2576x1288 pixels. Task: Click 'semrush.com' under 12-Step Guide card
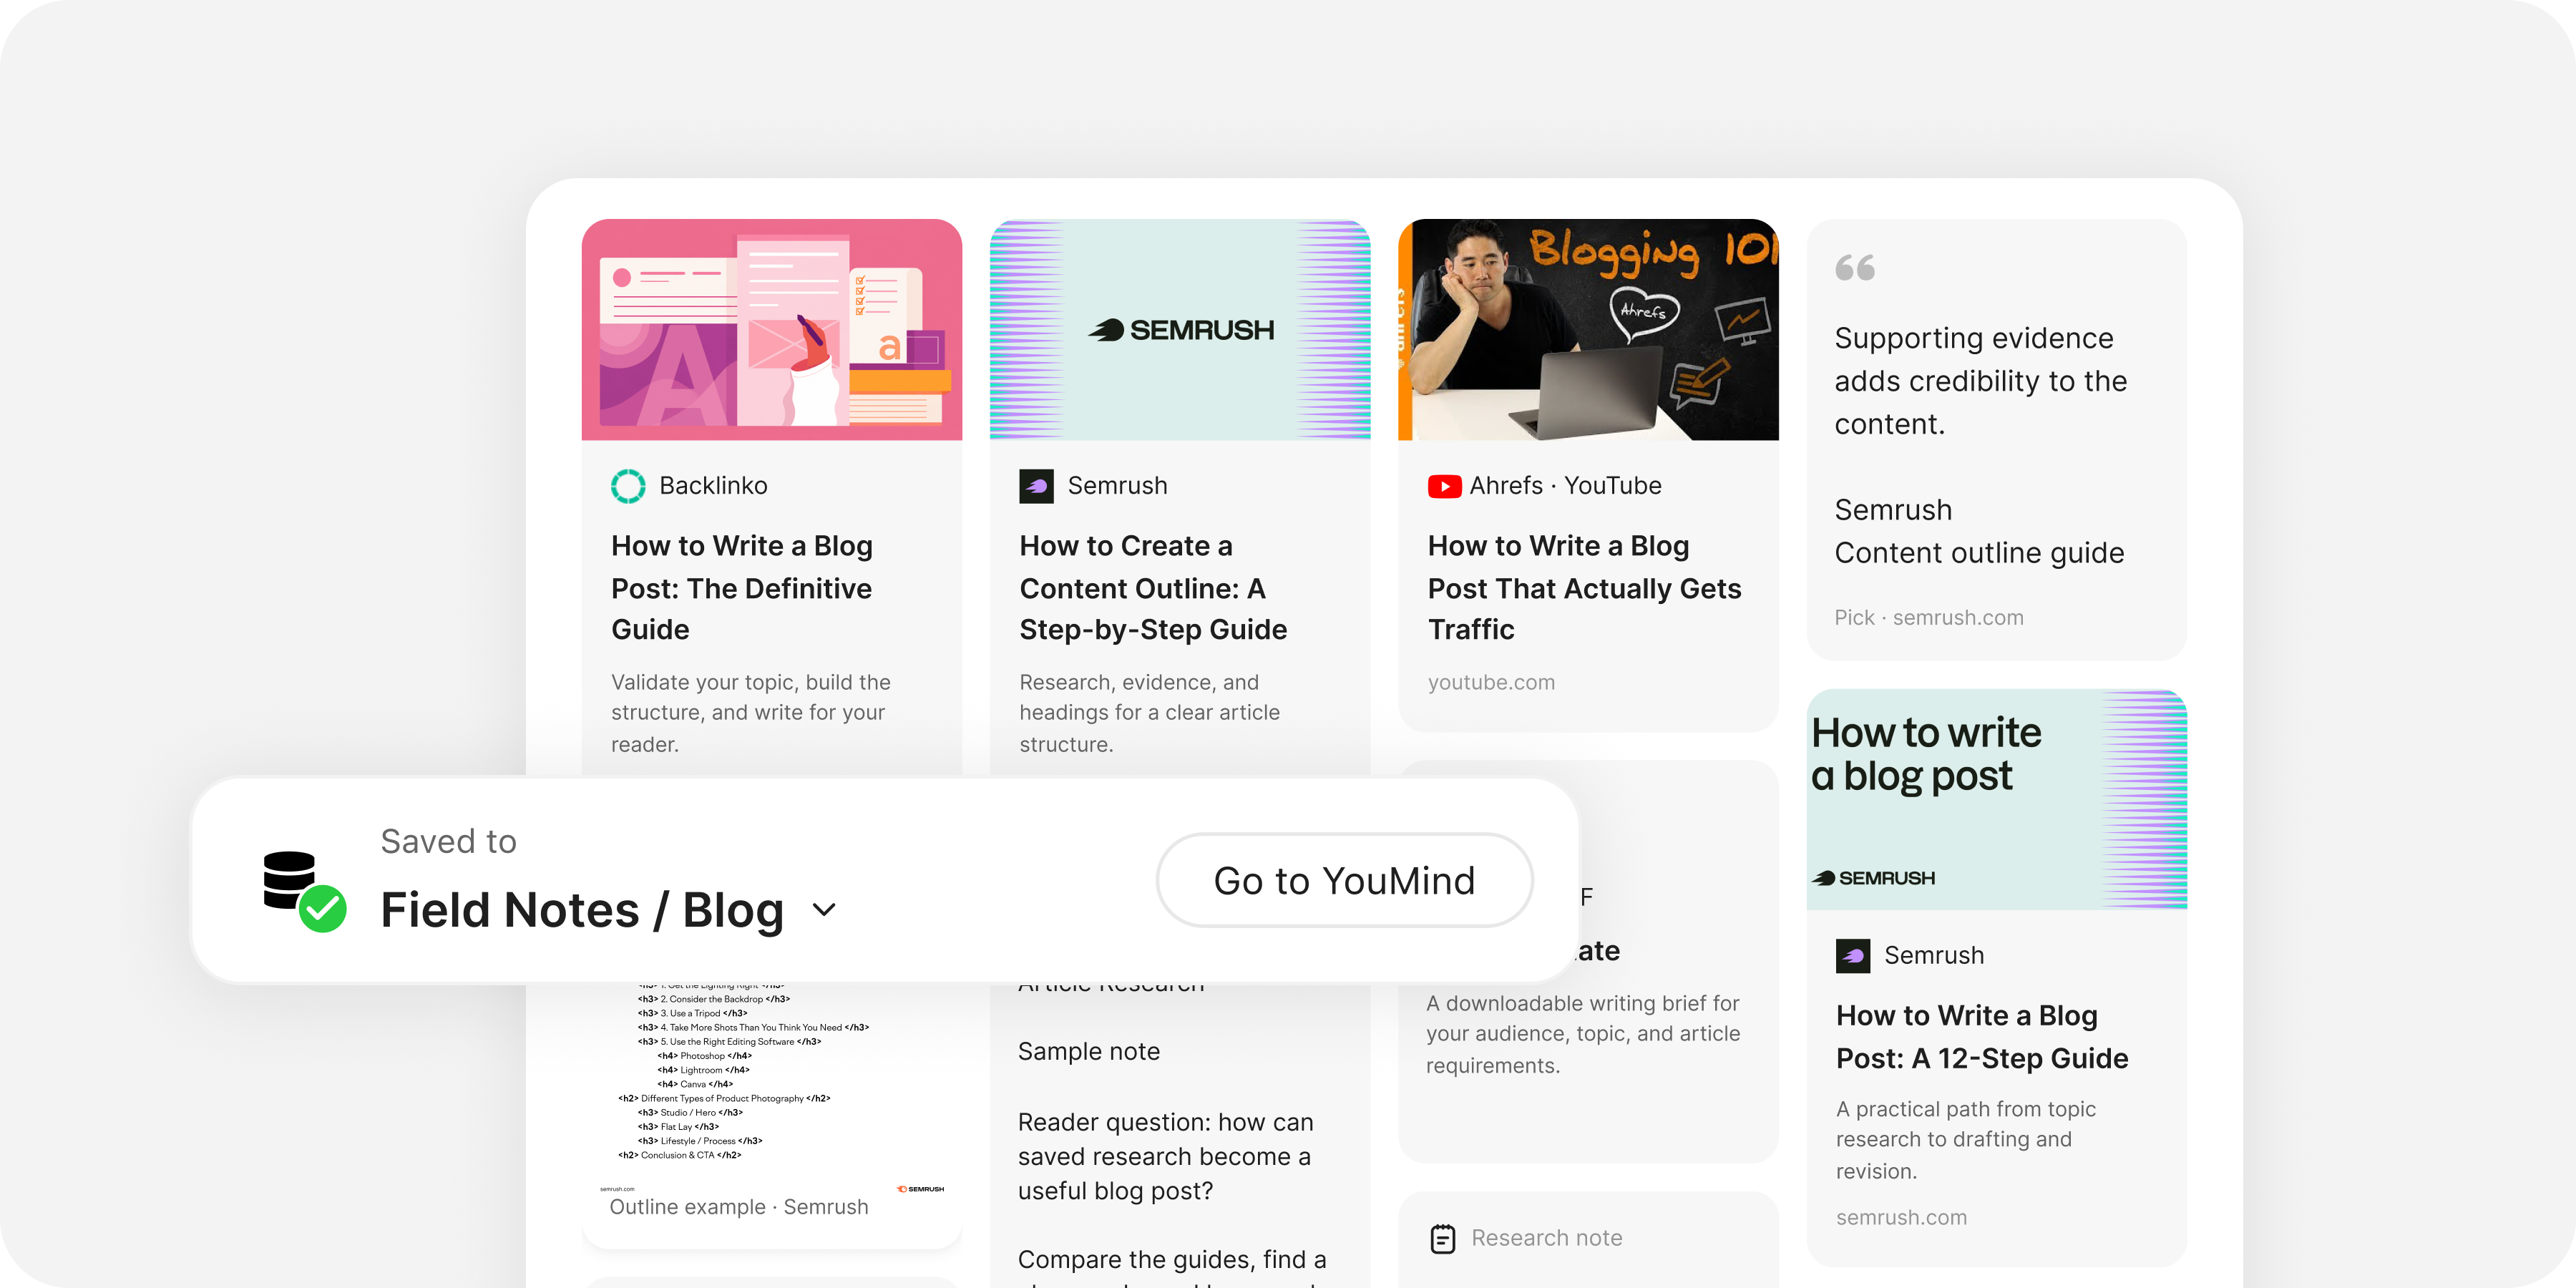coord(1901,1217)
